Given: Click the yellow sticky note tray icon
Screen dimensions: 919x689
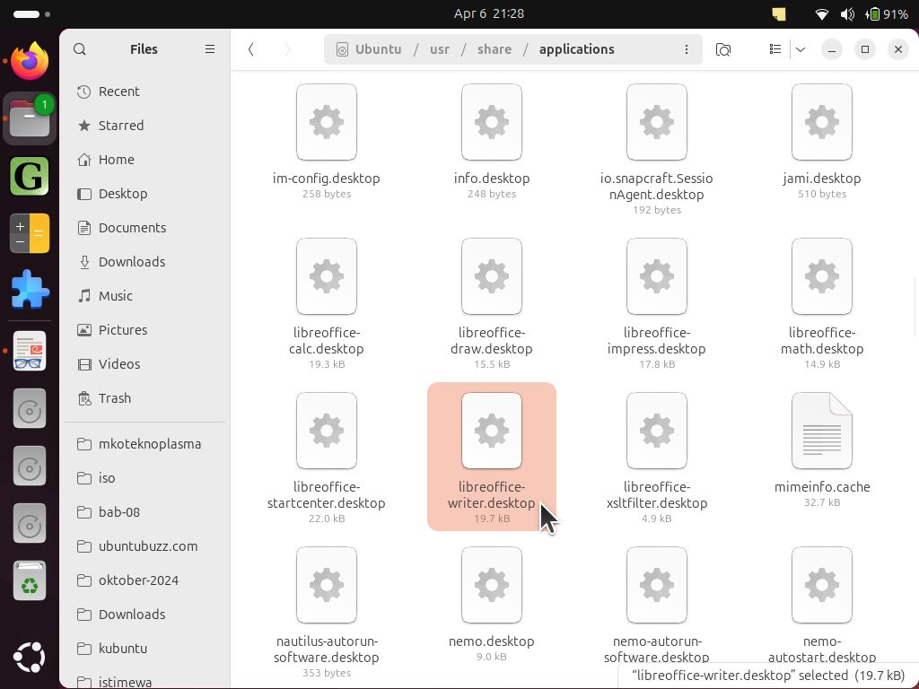Looking at the screenshot, I should coord(779,13).
